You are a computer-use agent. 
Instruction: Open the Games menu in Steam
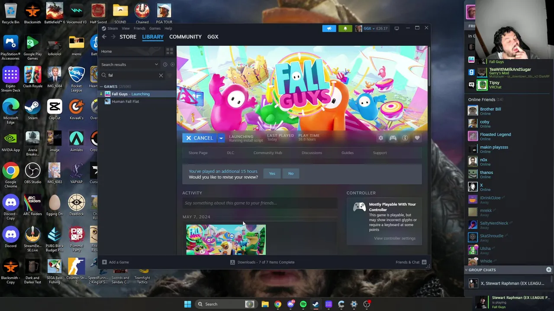pos(155,29)
